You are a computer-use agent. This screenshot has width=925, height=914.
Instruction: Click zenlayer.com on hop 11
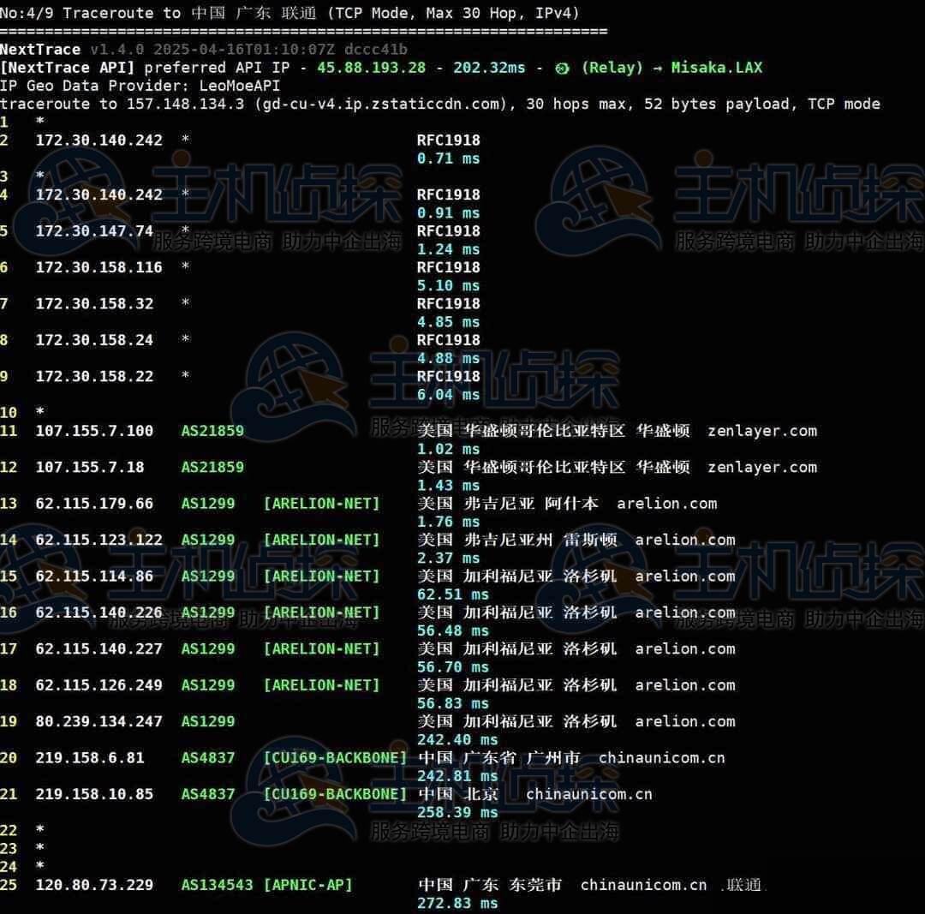pos(761,431)
